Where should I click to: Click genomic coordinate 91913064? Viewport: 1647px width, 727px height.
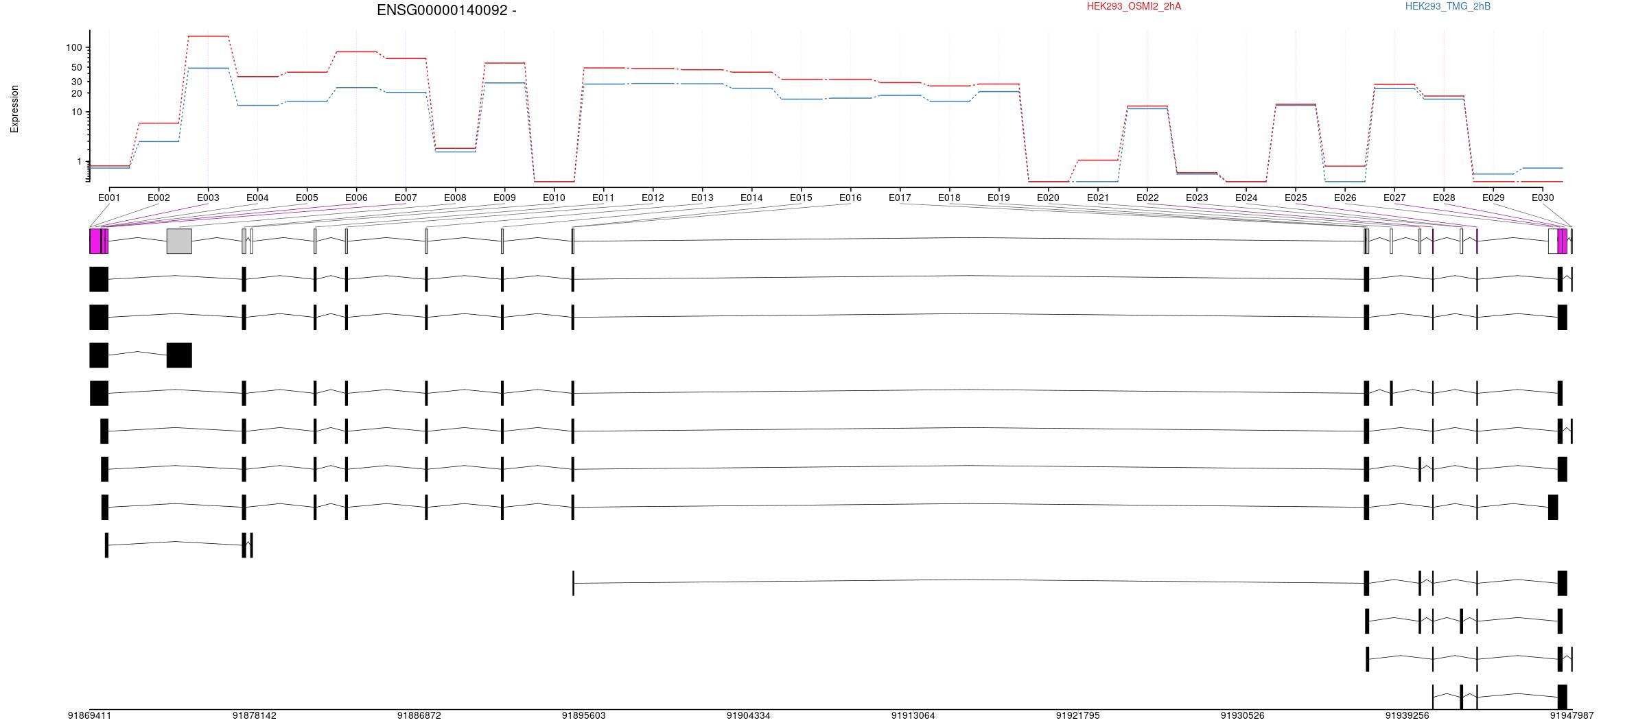913,715
